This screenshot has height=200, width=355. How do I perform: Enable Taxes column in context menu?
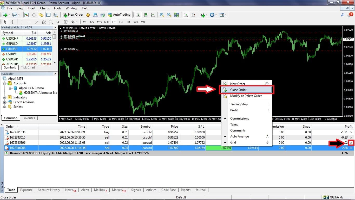tap(234, 124)
